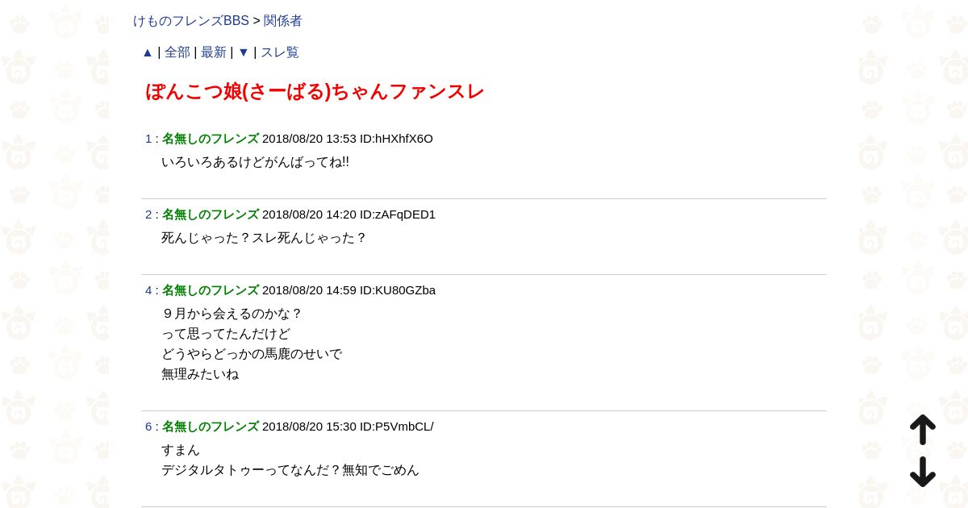Image resolution: width=968 pixels, height=508 pixels.
Task: Click the ▲ navigation triangle
Action: pyautogui.click(x=148, y=52)
